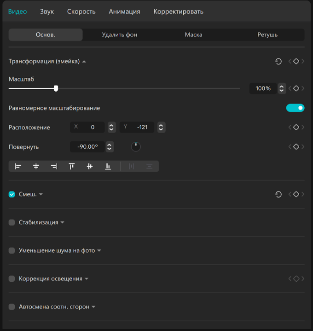Add keyframe for Масштаб

[x=296, y=88]
